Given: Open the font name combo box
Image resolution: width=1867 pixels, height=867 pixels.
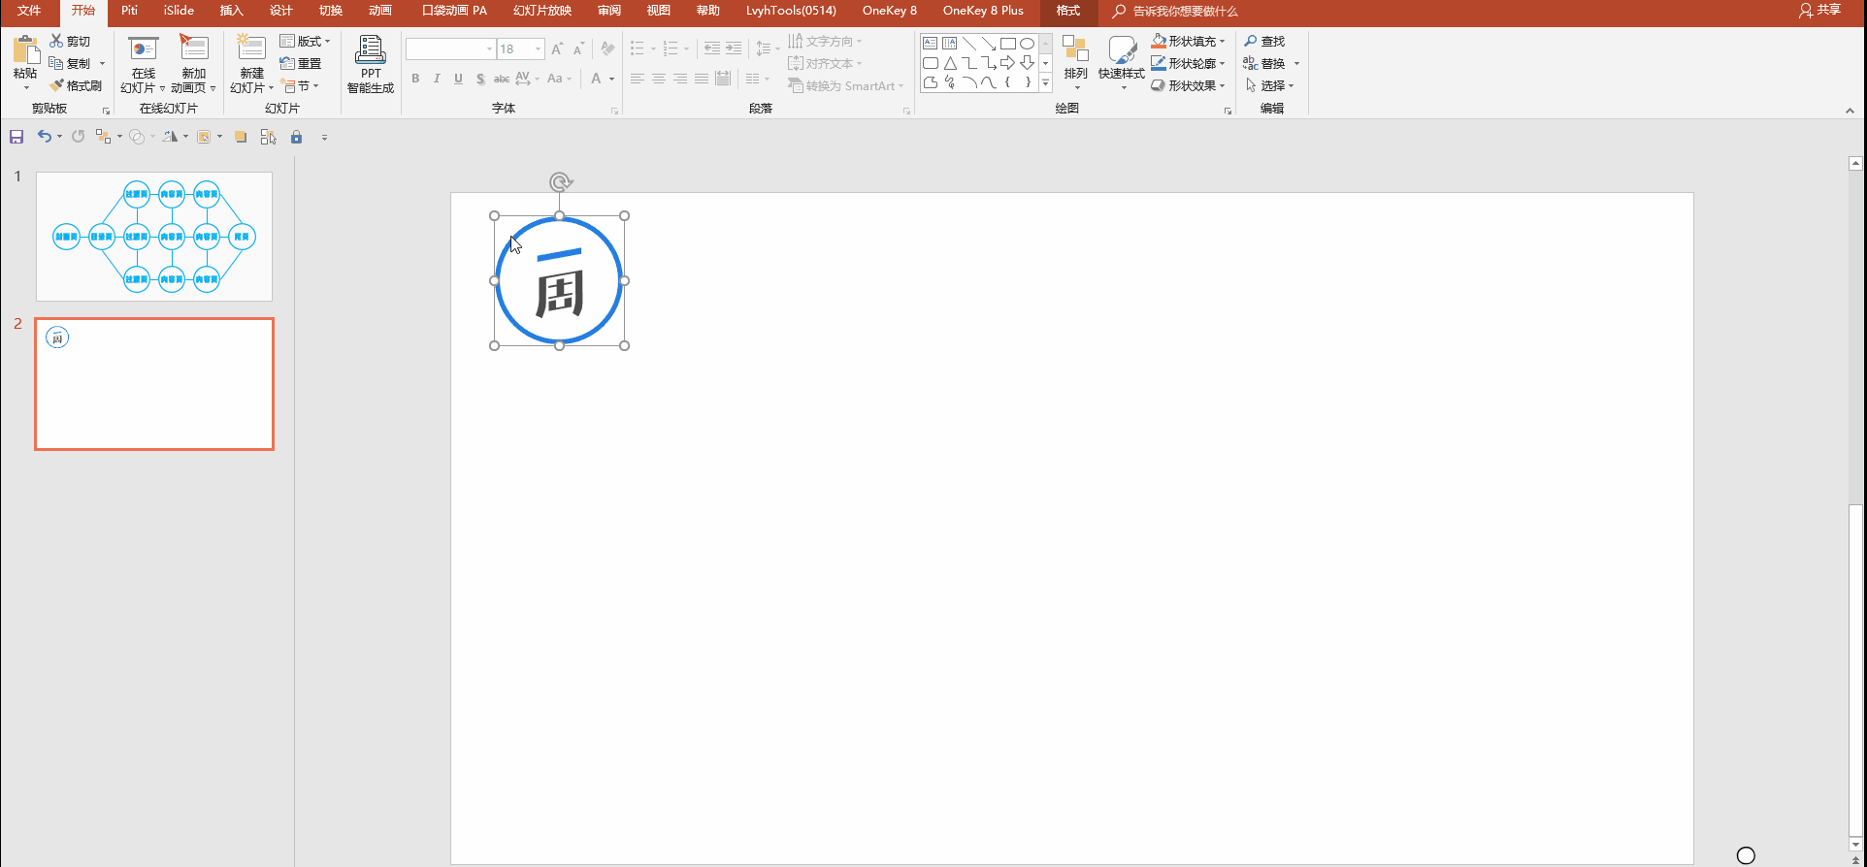Looking at the screenshot, I should click(450, 48).
